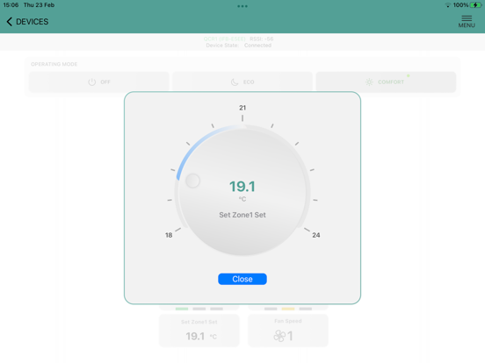Tap the Wi-Fi status icon
The image size is (485, 363).
(447, 5)
